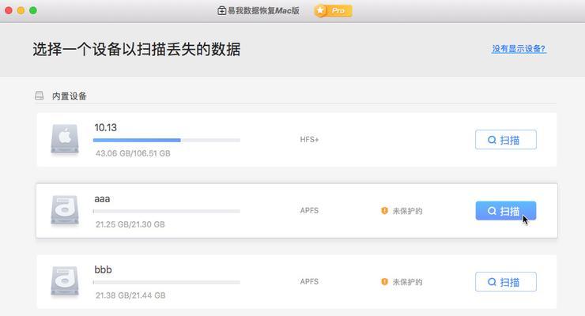Click the 10.13 storage usage bar
This screenshot has width=585, height=316.
167,140
